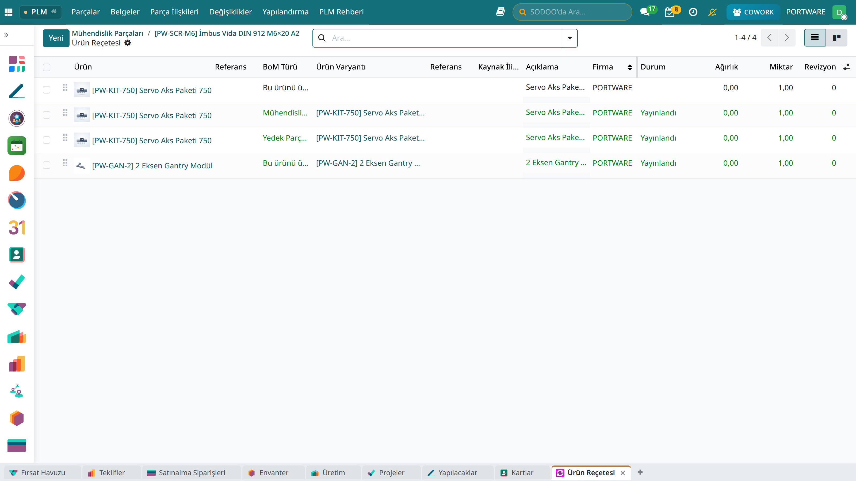The height and width of the screenshot is (481, 856).
Task: Open the Değişiklikler menu
Action: 230,12
